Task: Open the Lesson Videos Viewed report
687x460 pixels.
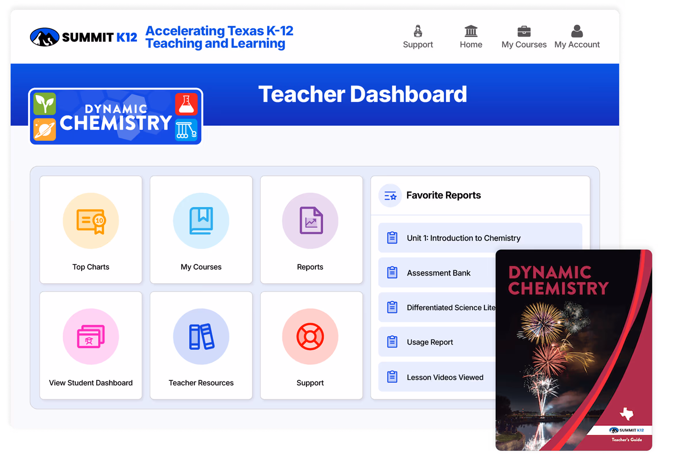Action: point(437,377)
